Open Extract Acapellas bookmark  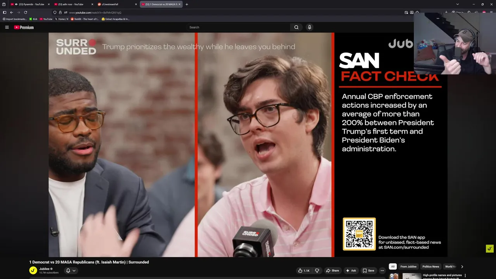click(x=115, y=19)
